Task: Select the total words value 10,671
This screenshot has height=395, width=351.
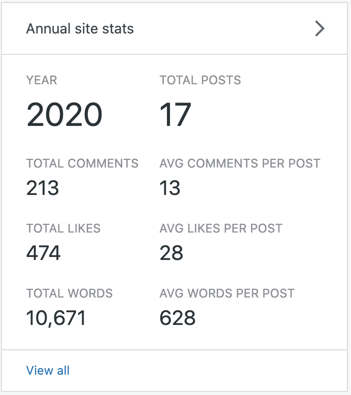Action: click(x=56, y=318)
